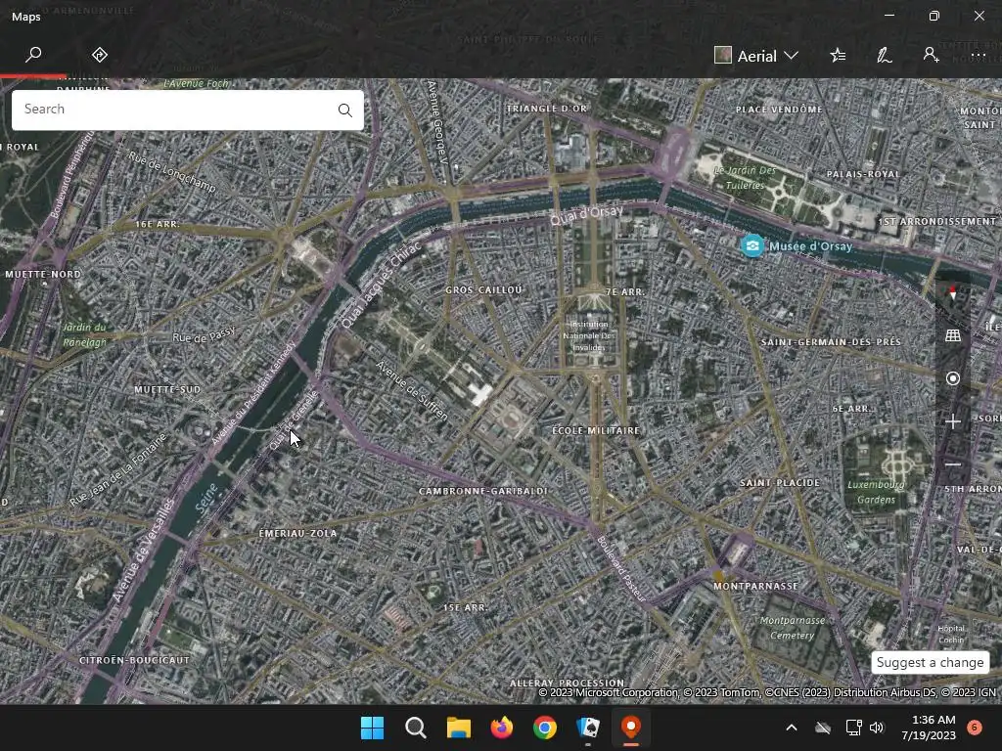Click the SAINT PLACIDE label
Viewport: 1002px width, 751px height.
coord(780,483)
